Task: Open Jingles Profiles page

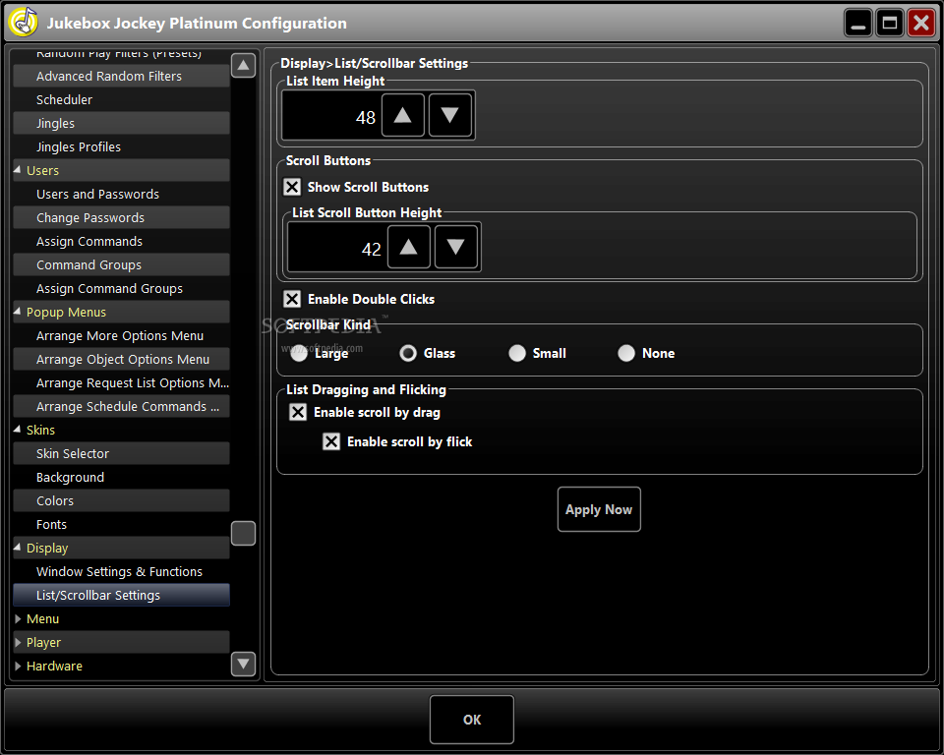Action: click(121, 146)
